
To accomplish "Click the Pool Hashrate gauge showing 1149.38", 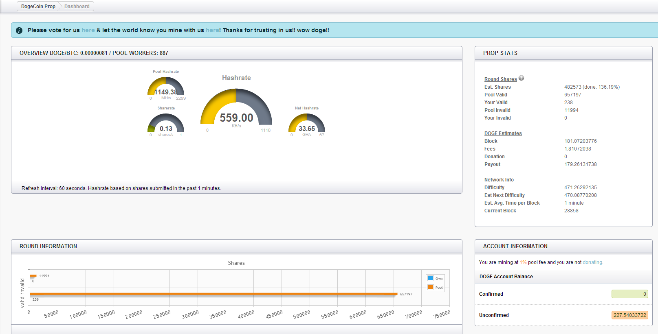I will [x=166, y=87].
